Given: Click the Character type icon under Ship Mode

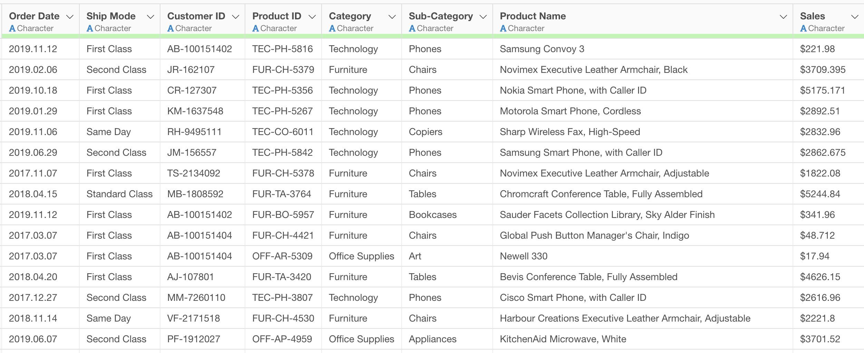Looking at the screenshot, I should pos(90,29).
